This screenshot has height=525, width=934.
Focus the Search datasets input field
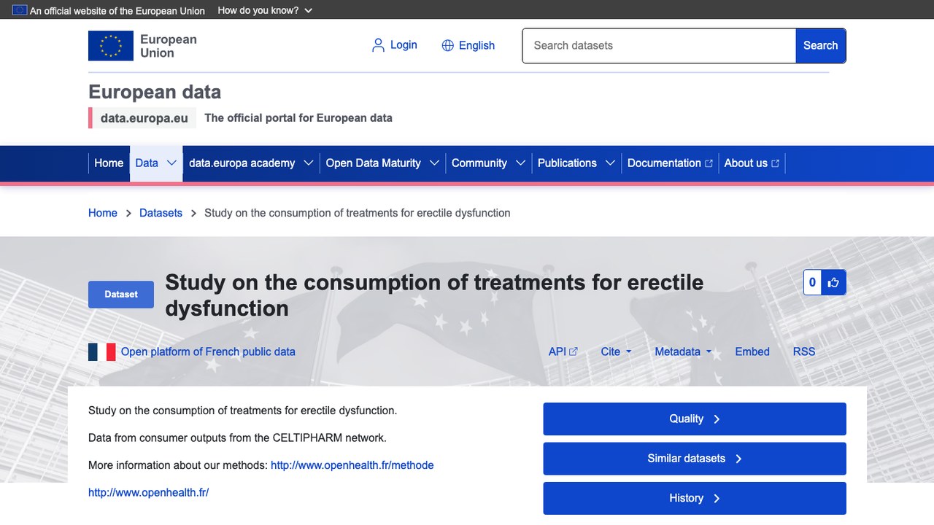659,45
